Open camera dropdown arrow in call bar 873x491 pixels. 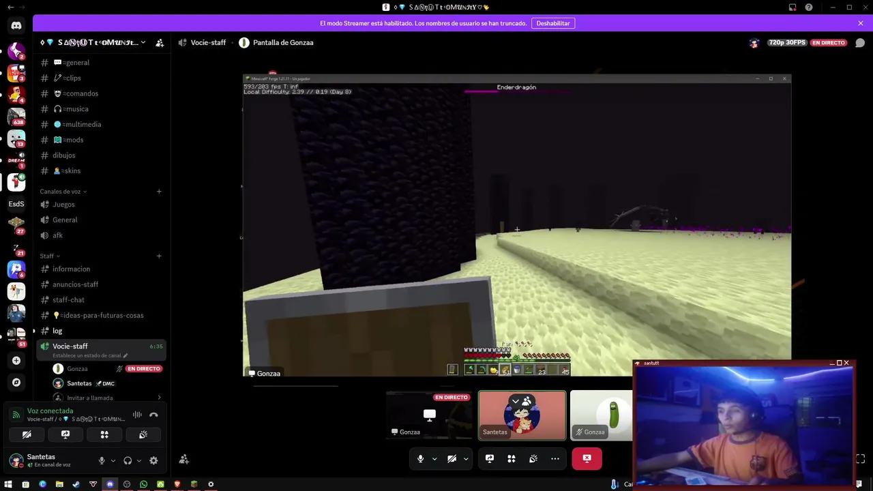466,459
